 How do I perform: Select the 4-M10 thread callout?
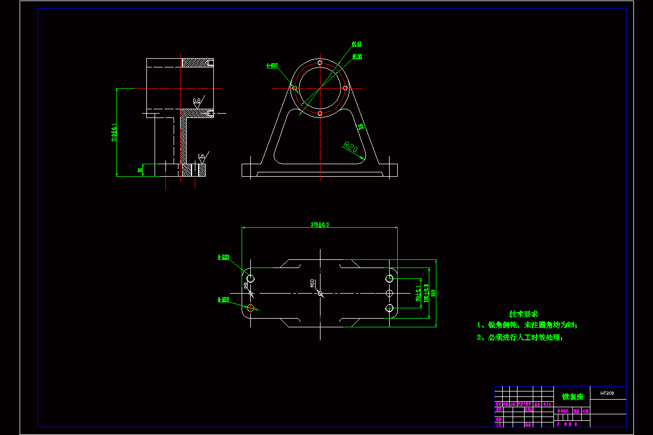[x=272, y=65]
